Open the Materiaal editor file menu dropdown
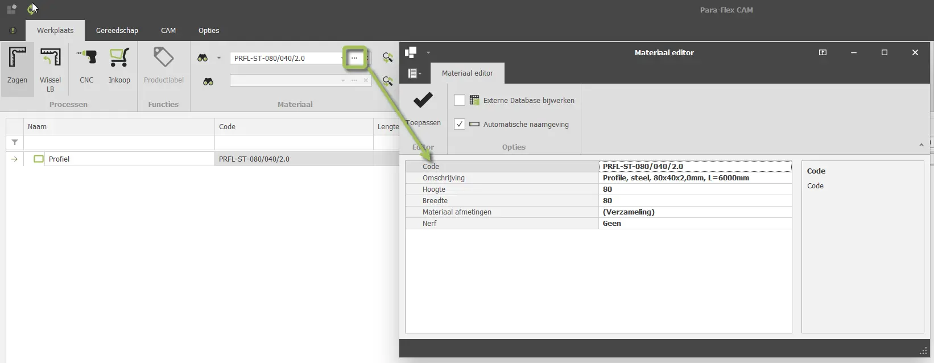This screenshot has width=934, height=363. [414, 73]
